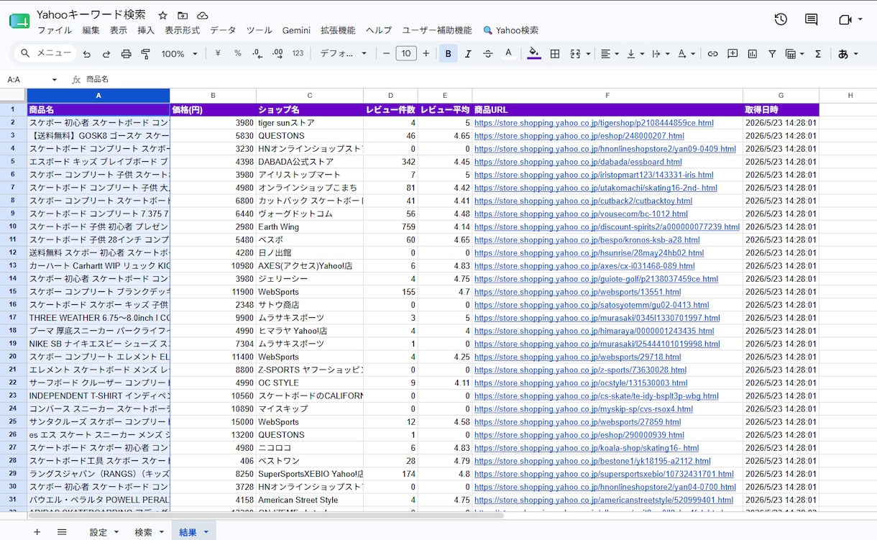The image size is (877, 540).
Task: Open text rotation dropdown
Action: click(x=687, y=54)
